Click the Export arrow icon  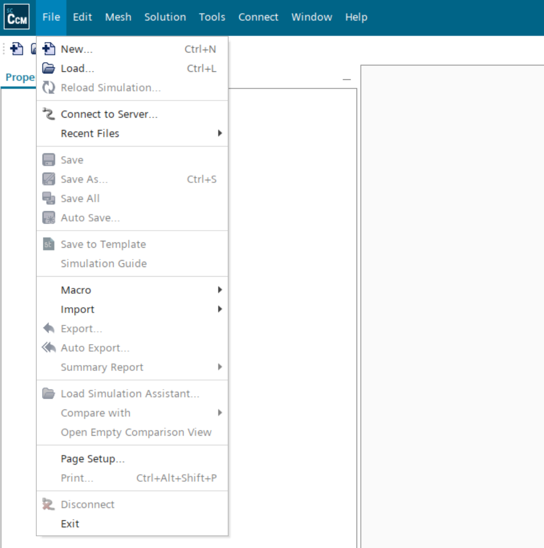[x=49, y=329]
